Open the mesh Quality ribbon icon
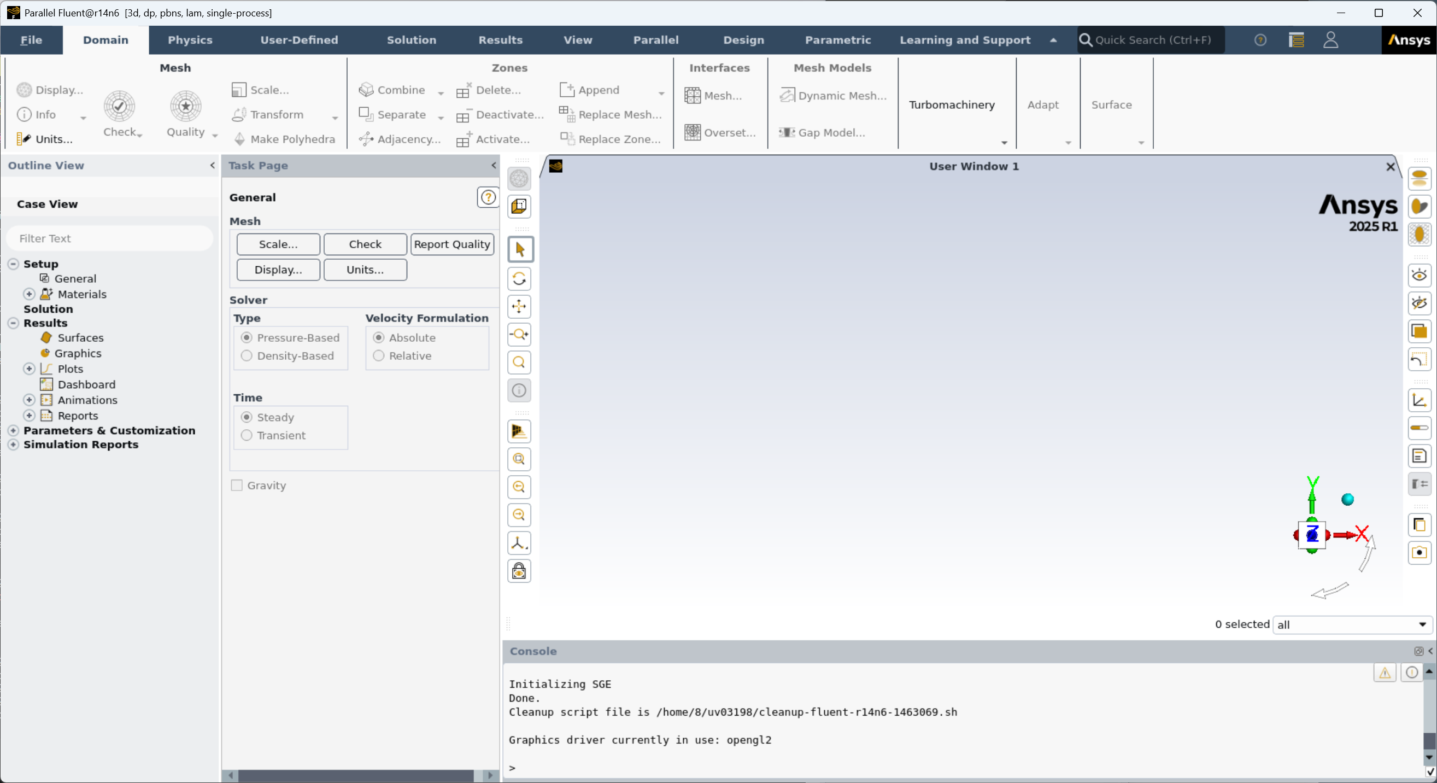1437x783 pixels. tap(186, 106)
